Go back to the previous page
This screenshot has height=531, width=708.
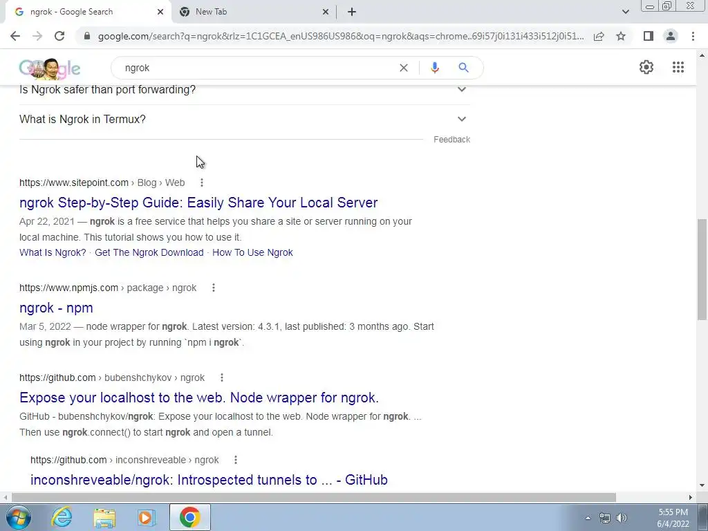click(x=15, y=36)
